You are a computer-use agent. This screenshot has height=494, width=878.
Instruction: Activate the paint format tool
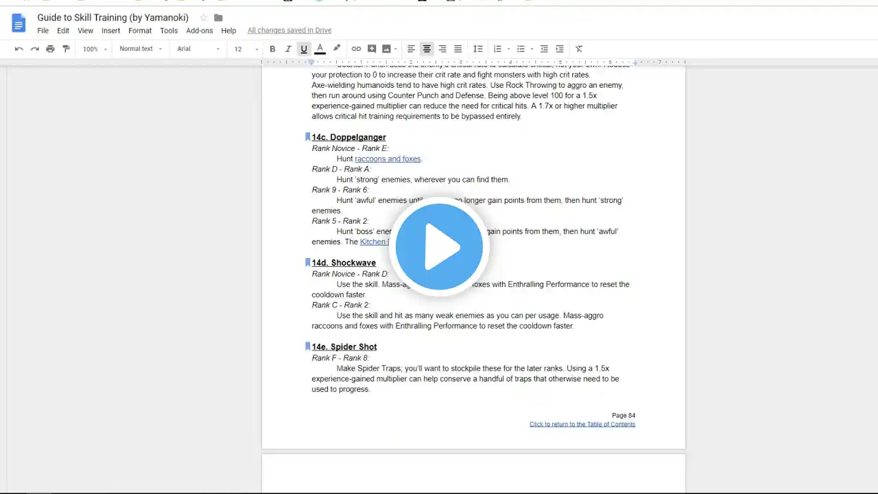66,49
